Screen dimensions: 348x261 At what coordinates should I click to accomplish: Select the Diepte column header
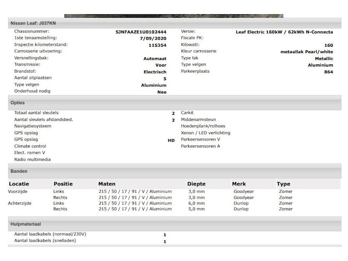point(196,184)
